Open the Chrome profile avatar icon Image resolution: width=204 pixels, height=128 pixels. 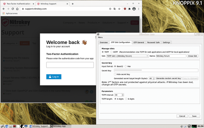click(x=134, y=9)
